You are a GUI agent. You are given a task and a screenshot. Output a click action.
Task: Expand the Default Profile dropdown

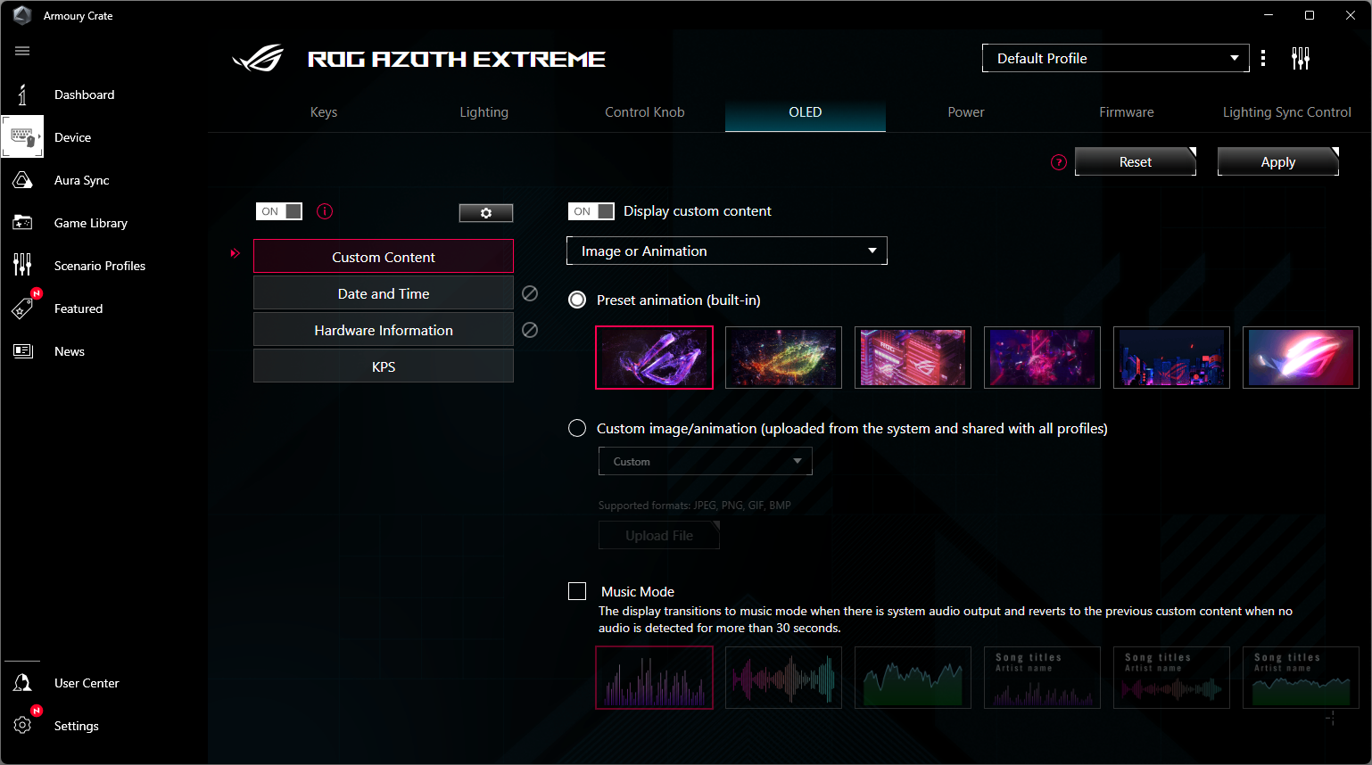[x=1115, y=58]
